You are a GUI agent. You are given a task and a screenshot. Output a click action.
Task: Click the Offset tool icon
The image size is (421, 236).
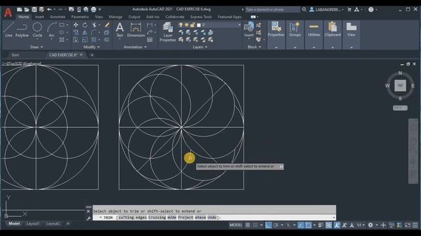point(107,40)
